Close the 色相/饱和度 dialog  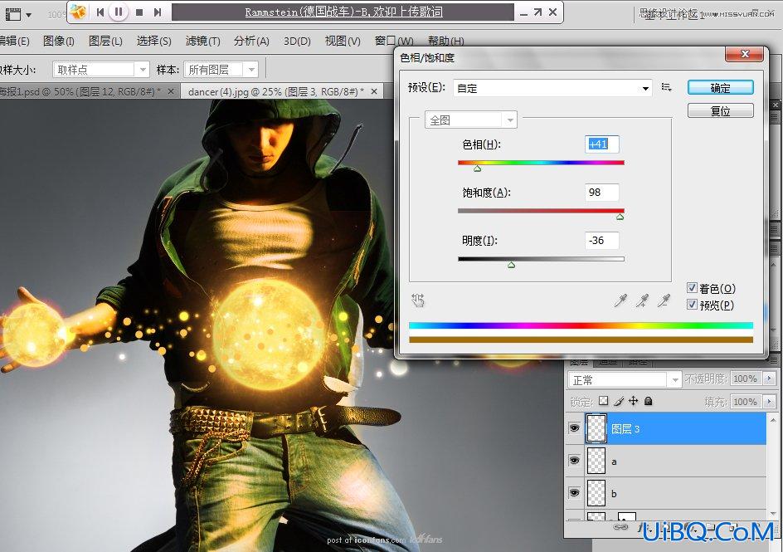coord(745,54)
